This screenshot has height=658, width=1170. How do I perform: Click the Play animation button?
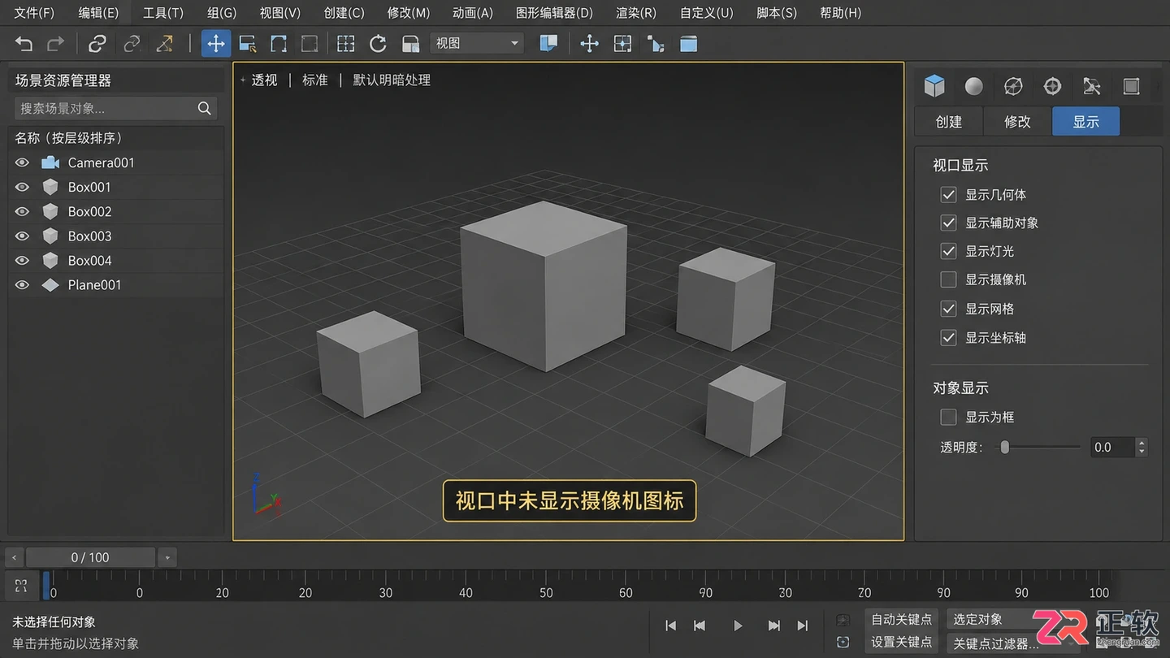(738, 626)
